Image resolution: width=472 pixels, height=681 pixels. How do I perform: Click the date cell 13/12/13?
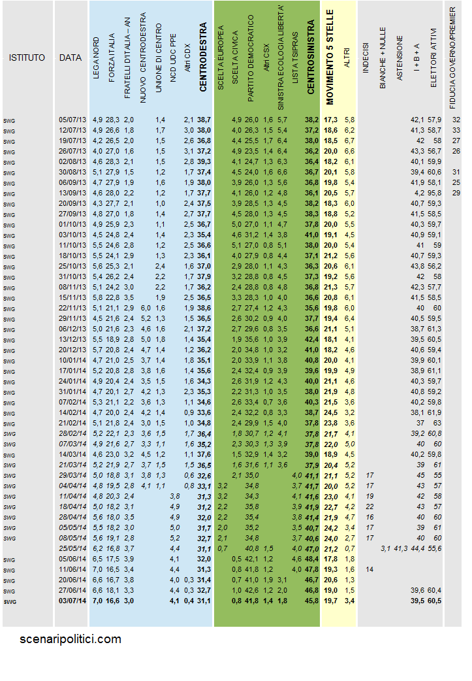72,339
